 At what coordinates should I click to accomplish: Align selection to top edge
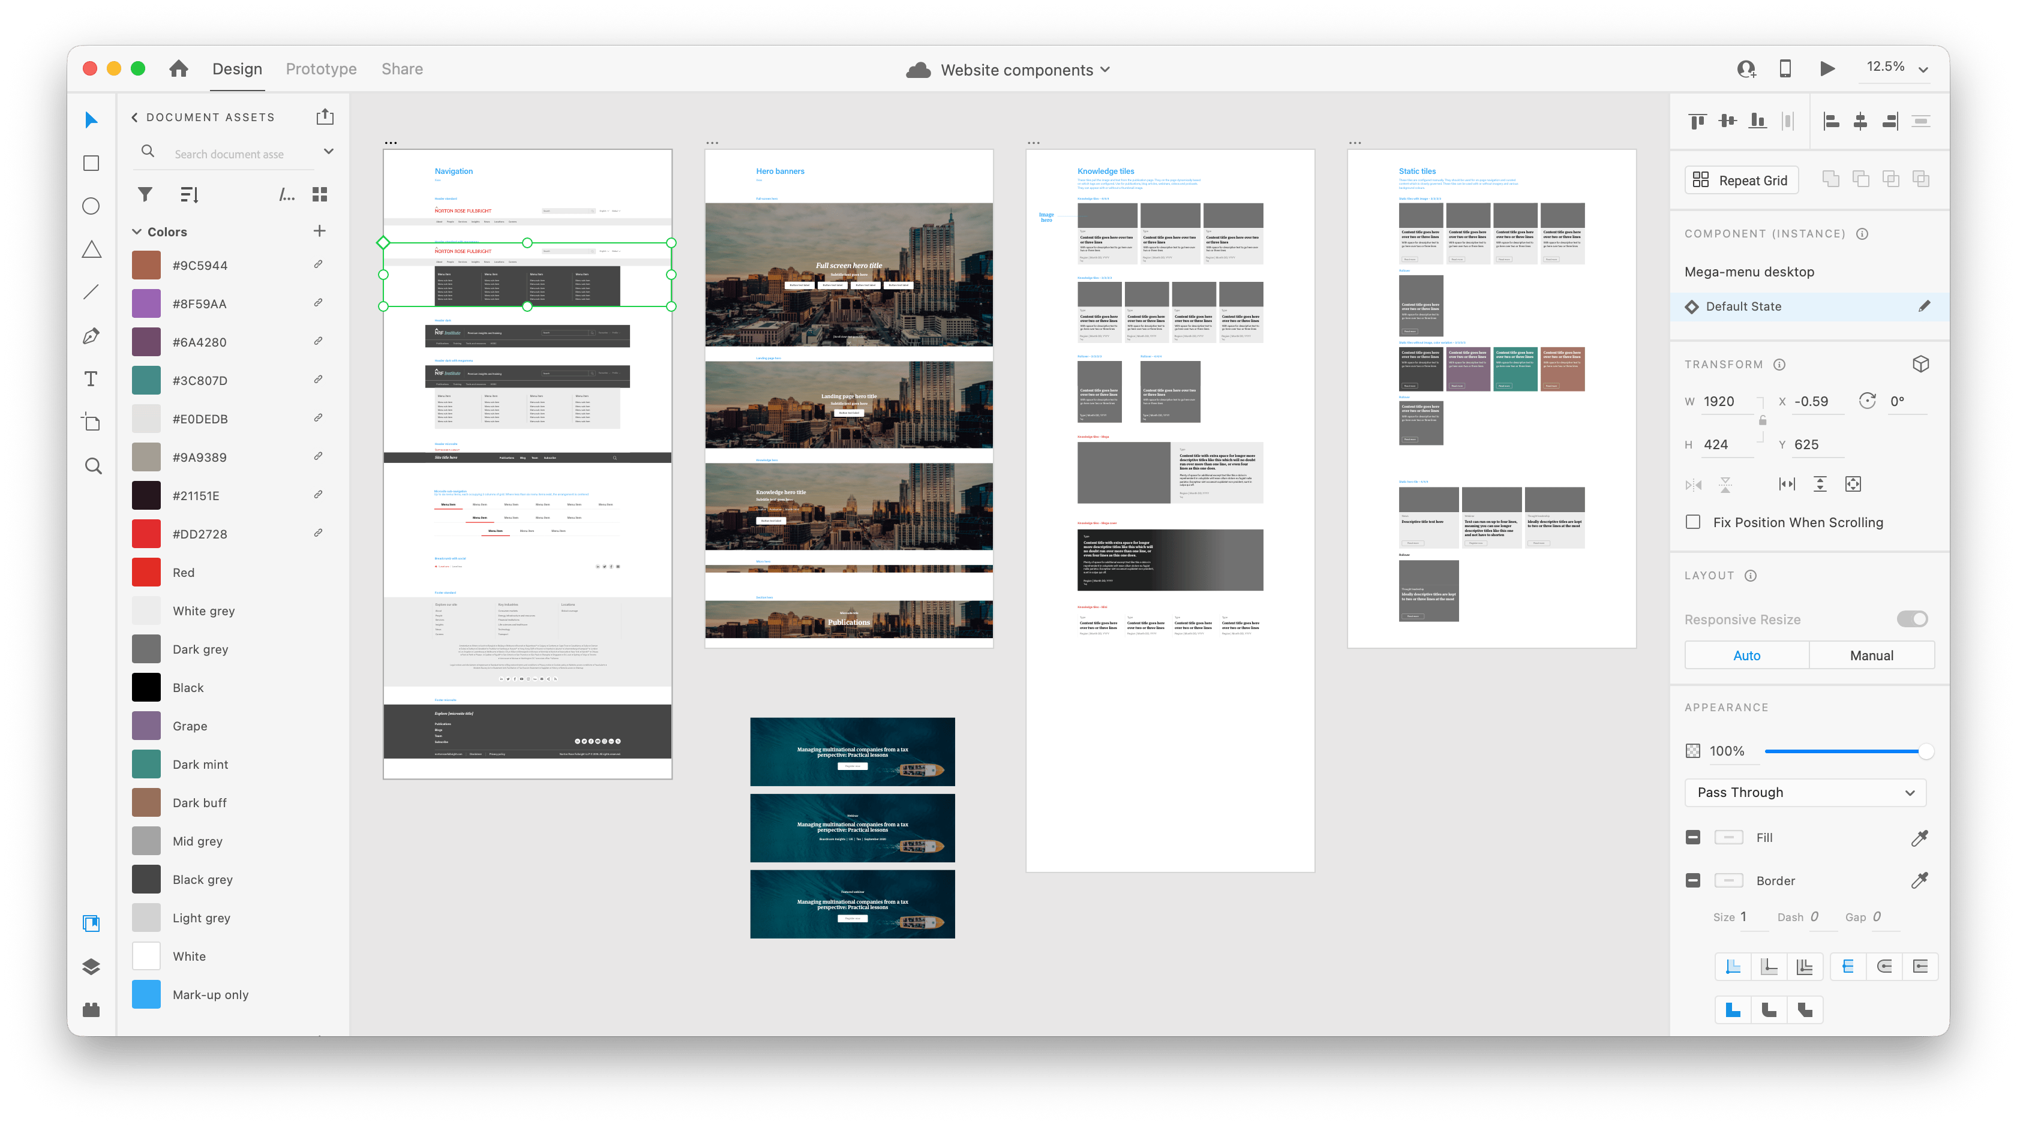pos(1698,121)
